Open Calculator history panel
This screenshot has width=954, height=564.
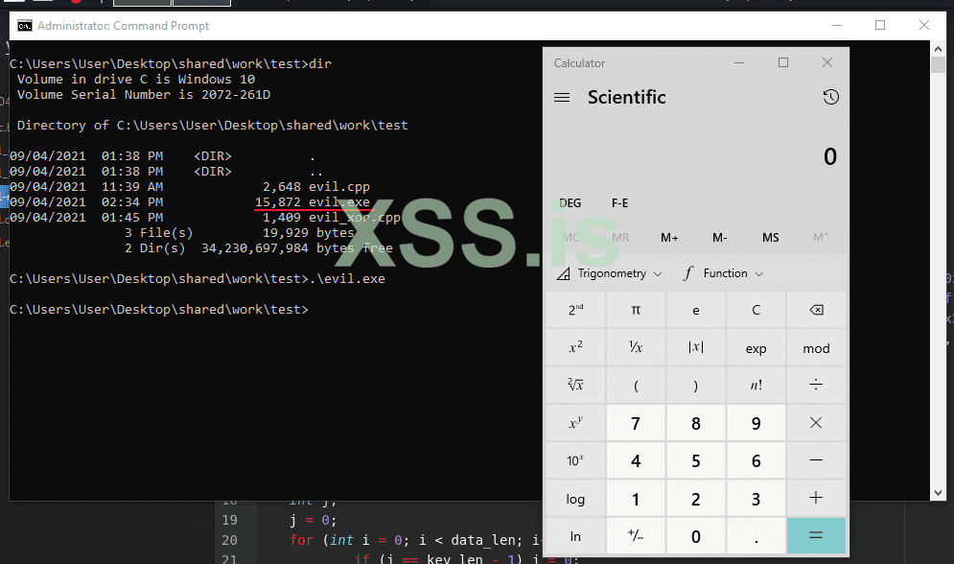click(830, 97)
